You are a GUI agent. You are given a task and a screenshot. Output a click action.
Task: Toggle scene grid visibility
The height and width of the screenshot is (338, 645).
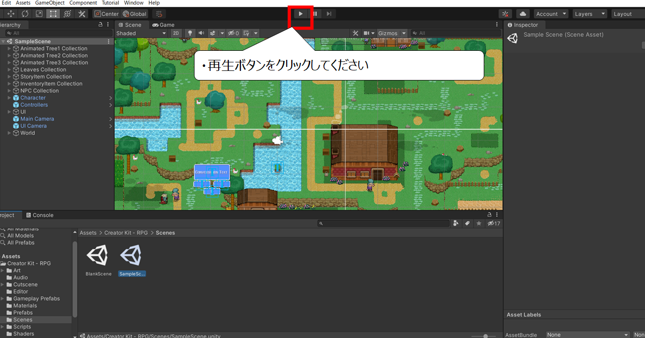click(x=247, y=33)
